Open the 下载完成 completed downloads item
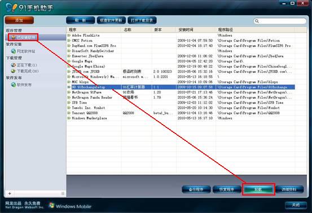Viewport: 312px width, 213px height. coord(24,71)
